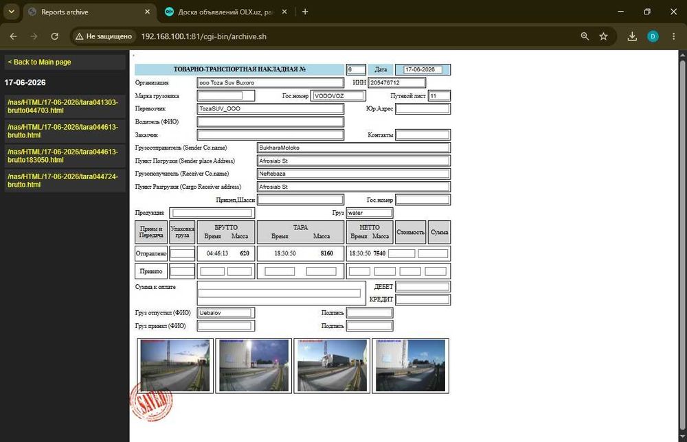Open the downloads icon in toolbar
This screenshot has width=687, height=442.
[632, 36]
